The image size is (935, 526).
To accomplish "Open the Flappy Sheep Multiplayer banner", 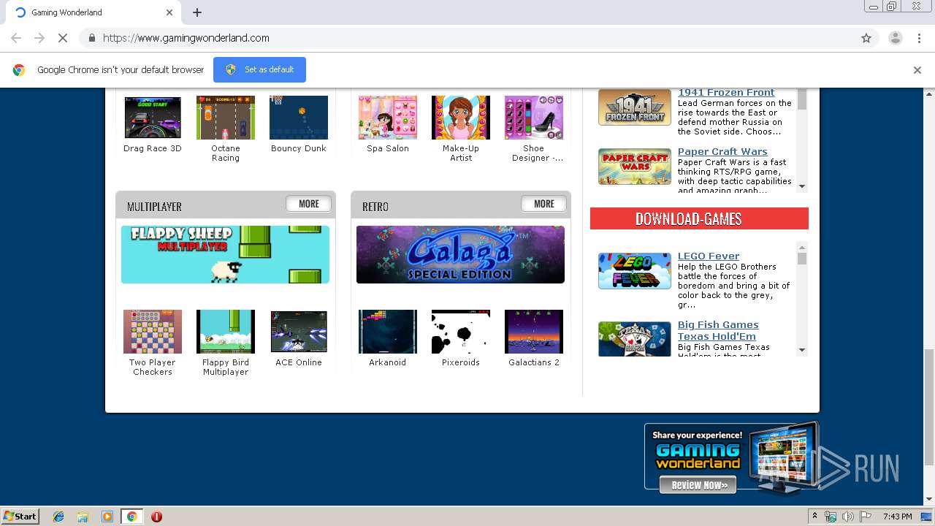I will [225, 254].
